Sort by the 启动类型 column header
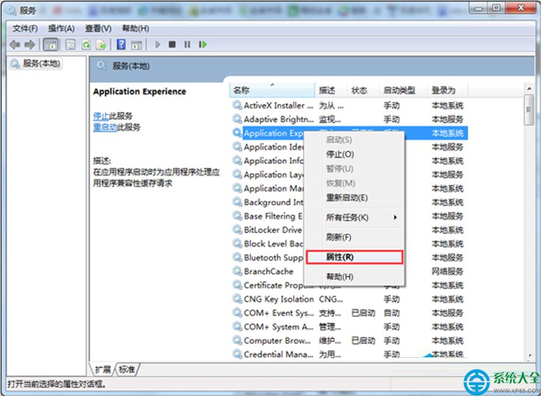This screenshot has height=397, width=542. [x=398, y=90]
